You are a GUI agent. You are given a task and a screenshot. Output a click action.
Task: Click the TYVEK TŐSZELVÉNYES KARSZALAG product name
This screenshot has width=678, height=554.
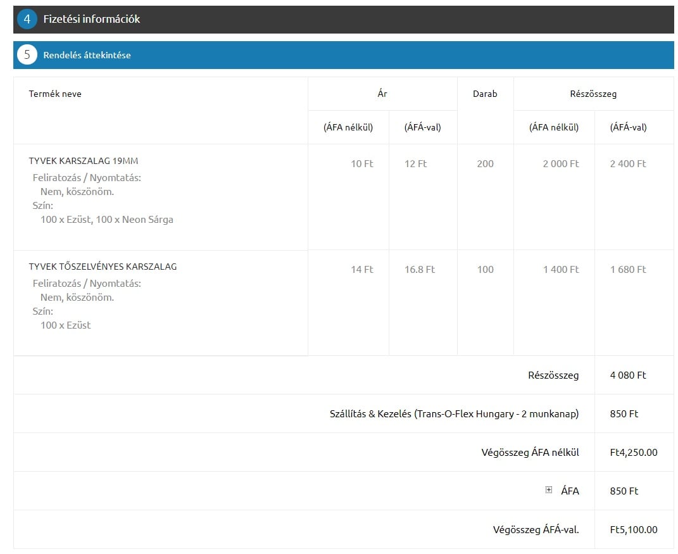103,267
